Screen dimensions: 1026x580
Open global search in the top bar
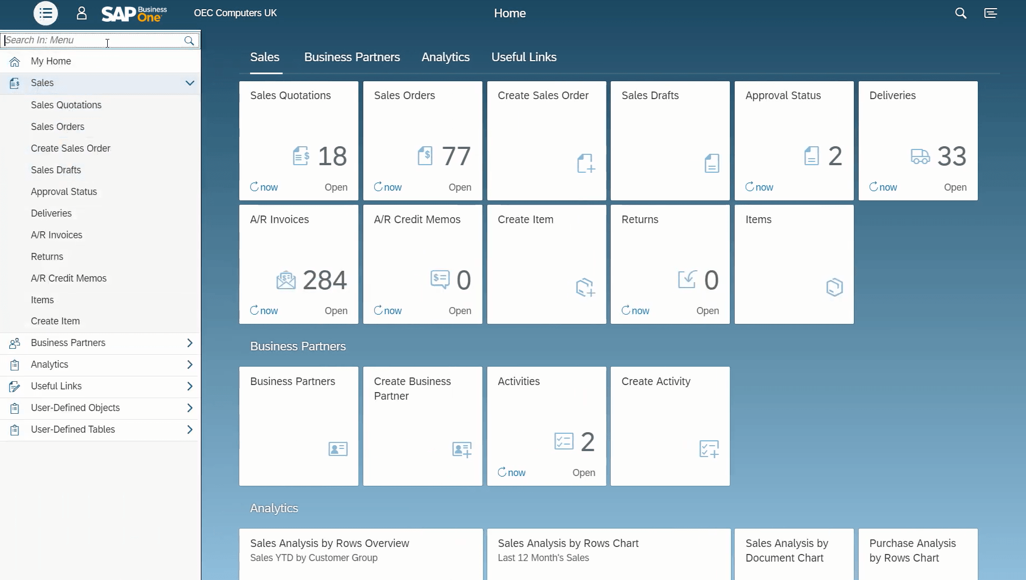click(960, 13)
